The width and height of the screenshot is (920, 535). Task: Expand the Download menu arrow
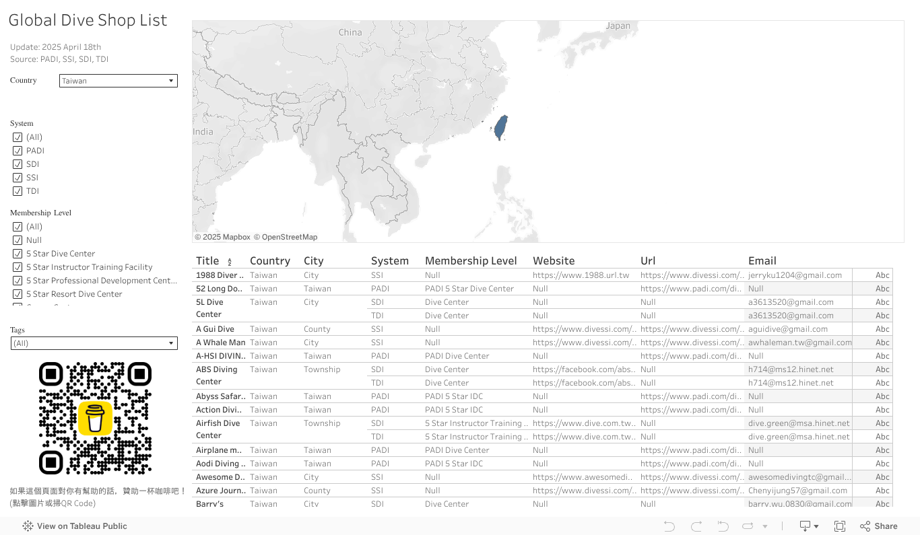[x=817, y=526]
